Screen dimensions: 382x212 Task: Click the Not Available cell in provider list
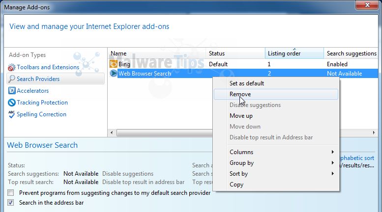pyautogui.click(x=345, y=74)
